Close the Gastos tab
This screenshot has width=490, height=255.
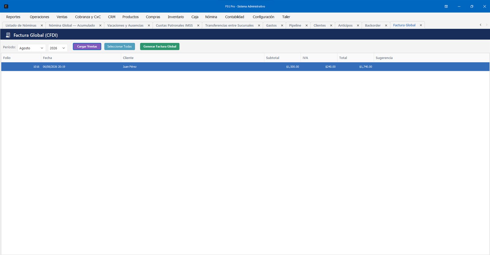[x=282, y=25]
